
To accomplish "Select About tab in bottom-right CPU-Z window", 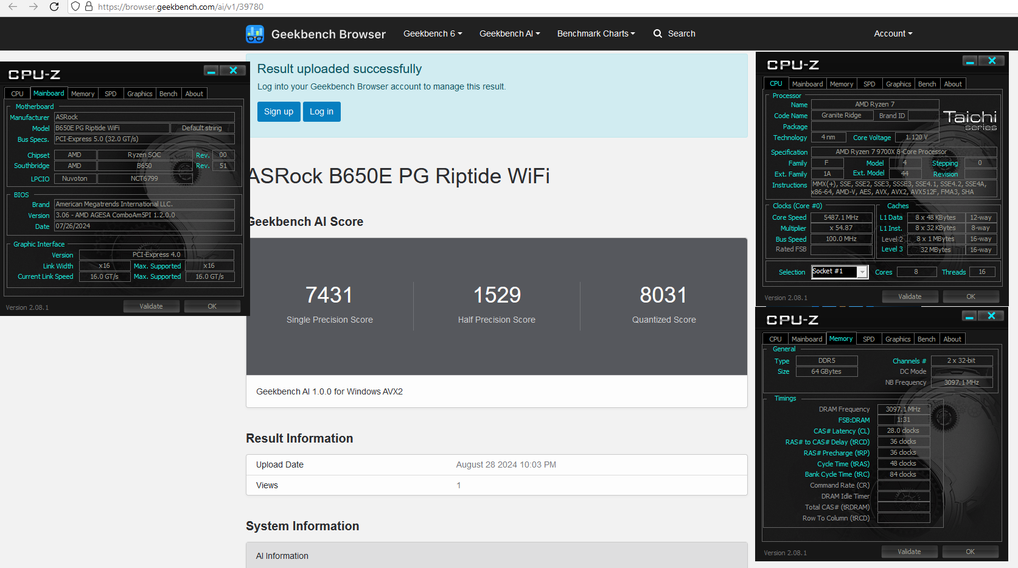I will click(952, 339).
